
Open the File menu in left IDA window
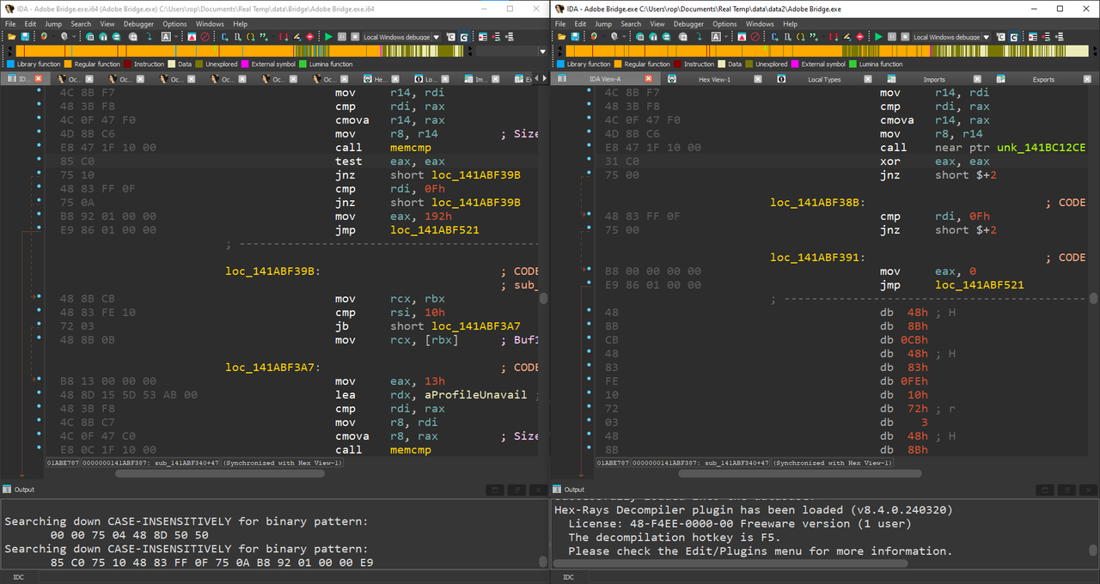[x=11, y=24]
